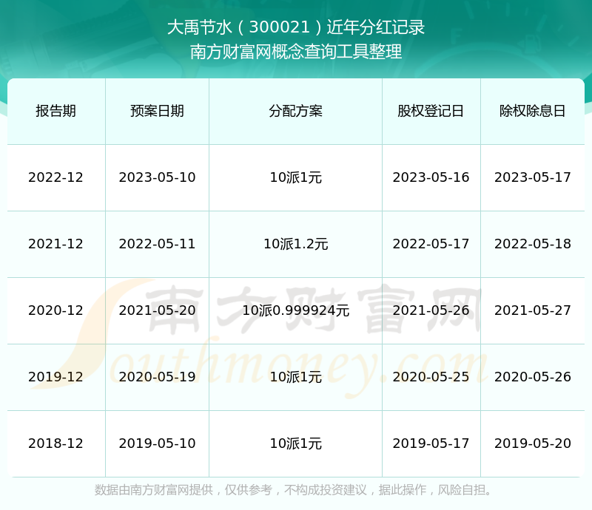The image size is (592, 510).
Task: Click the 2023-05-10 proposal date cell
Action: [x=157, y=177]
